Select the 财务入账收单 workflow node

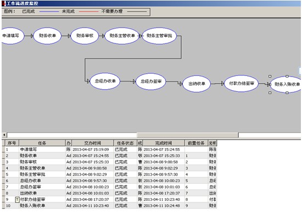[x=286, y=84]
